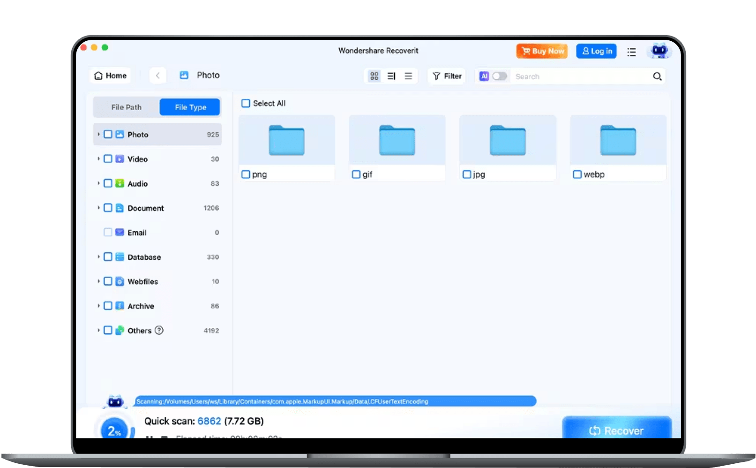Click the Photo category icon in sidebar
Image resolution: width=756 pixels, height=468 pixels.
[120, 135]
